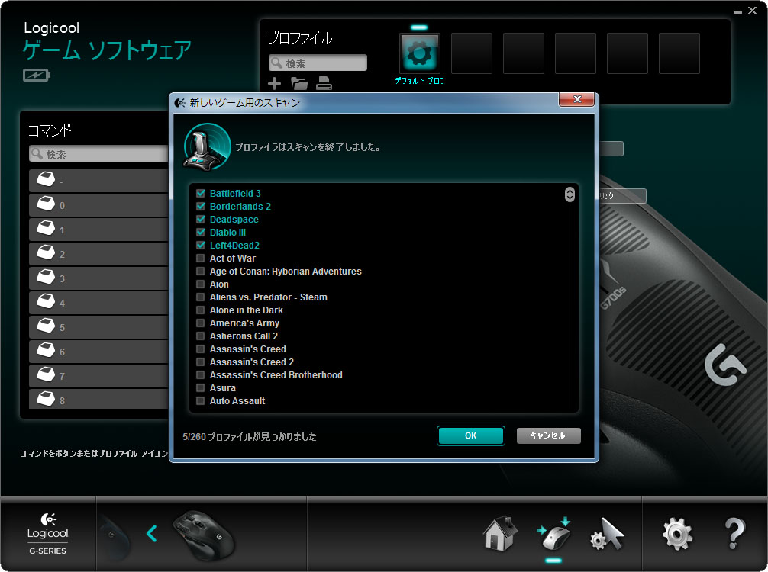This screenshot has height=572, width=768.
Task: Select the '8' key command
Action: coord(98,399)
